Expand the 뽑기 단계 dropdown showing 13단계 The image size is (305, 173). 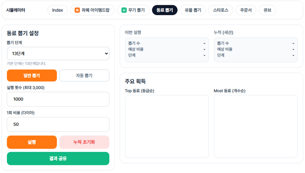click(58, 53)
